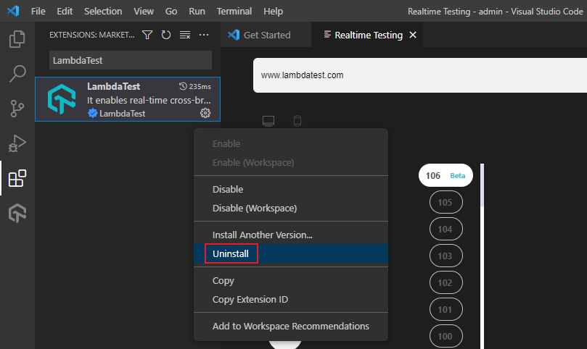Image resolution: width=587 pixels, height=349 pixels.
Task: Choose Copy Extension ID
Action: click(x=291, y=299)
